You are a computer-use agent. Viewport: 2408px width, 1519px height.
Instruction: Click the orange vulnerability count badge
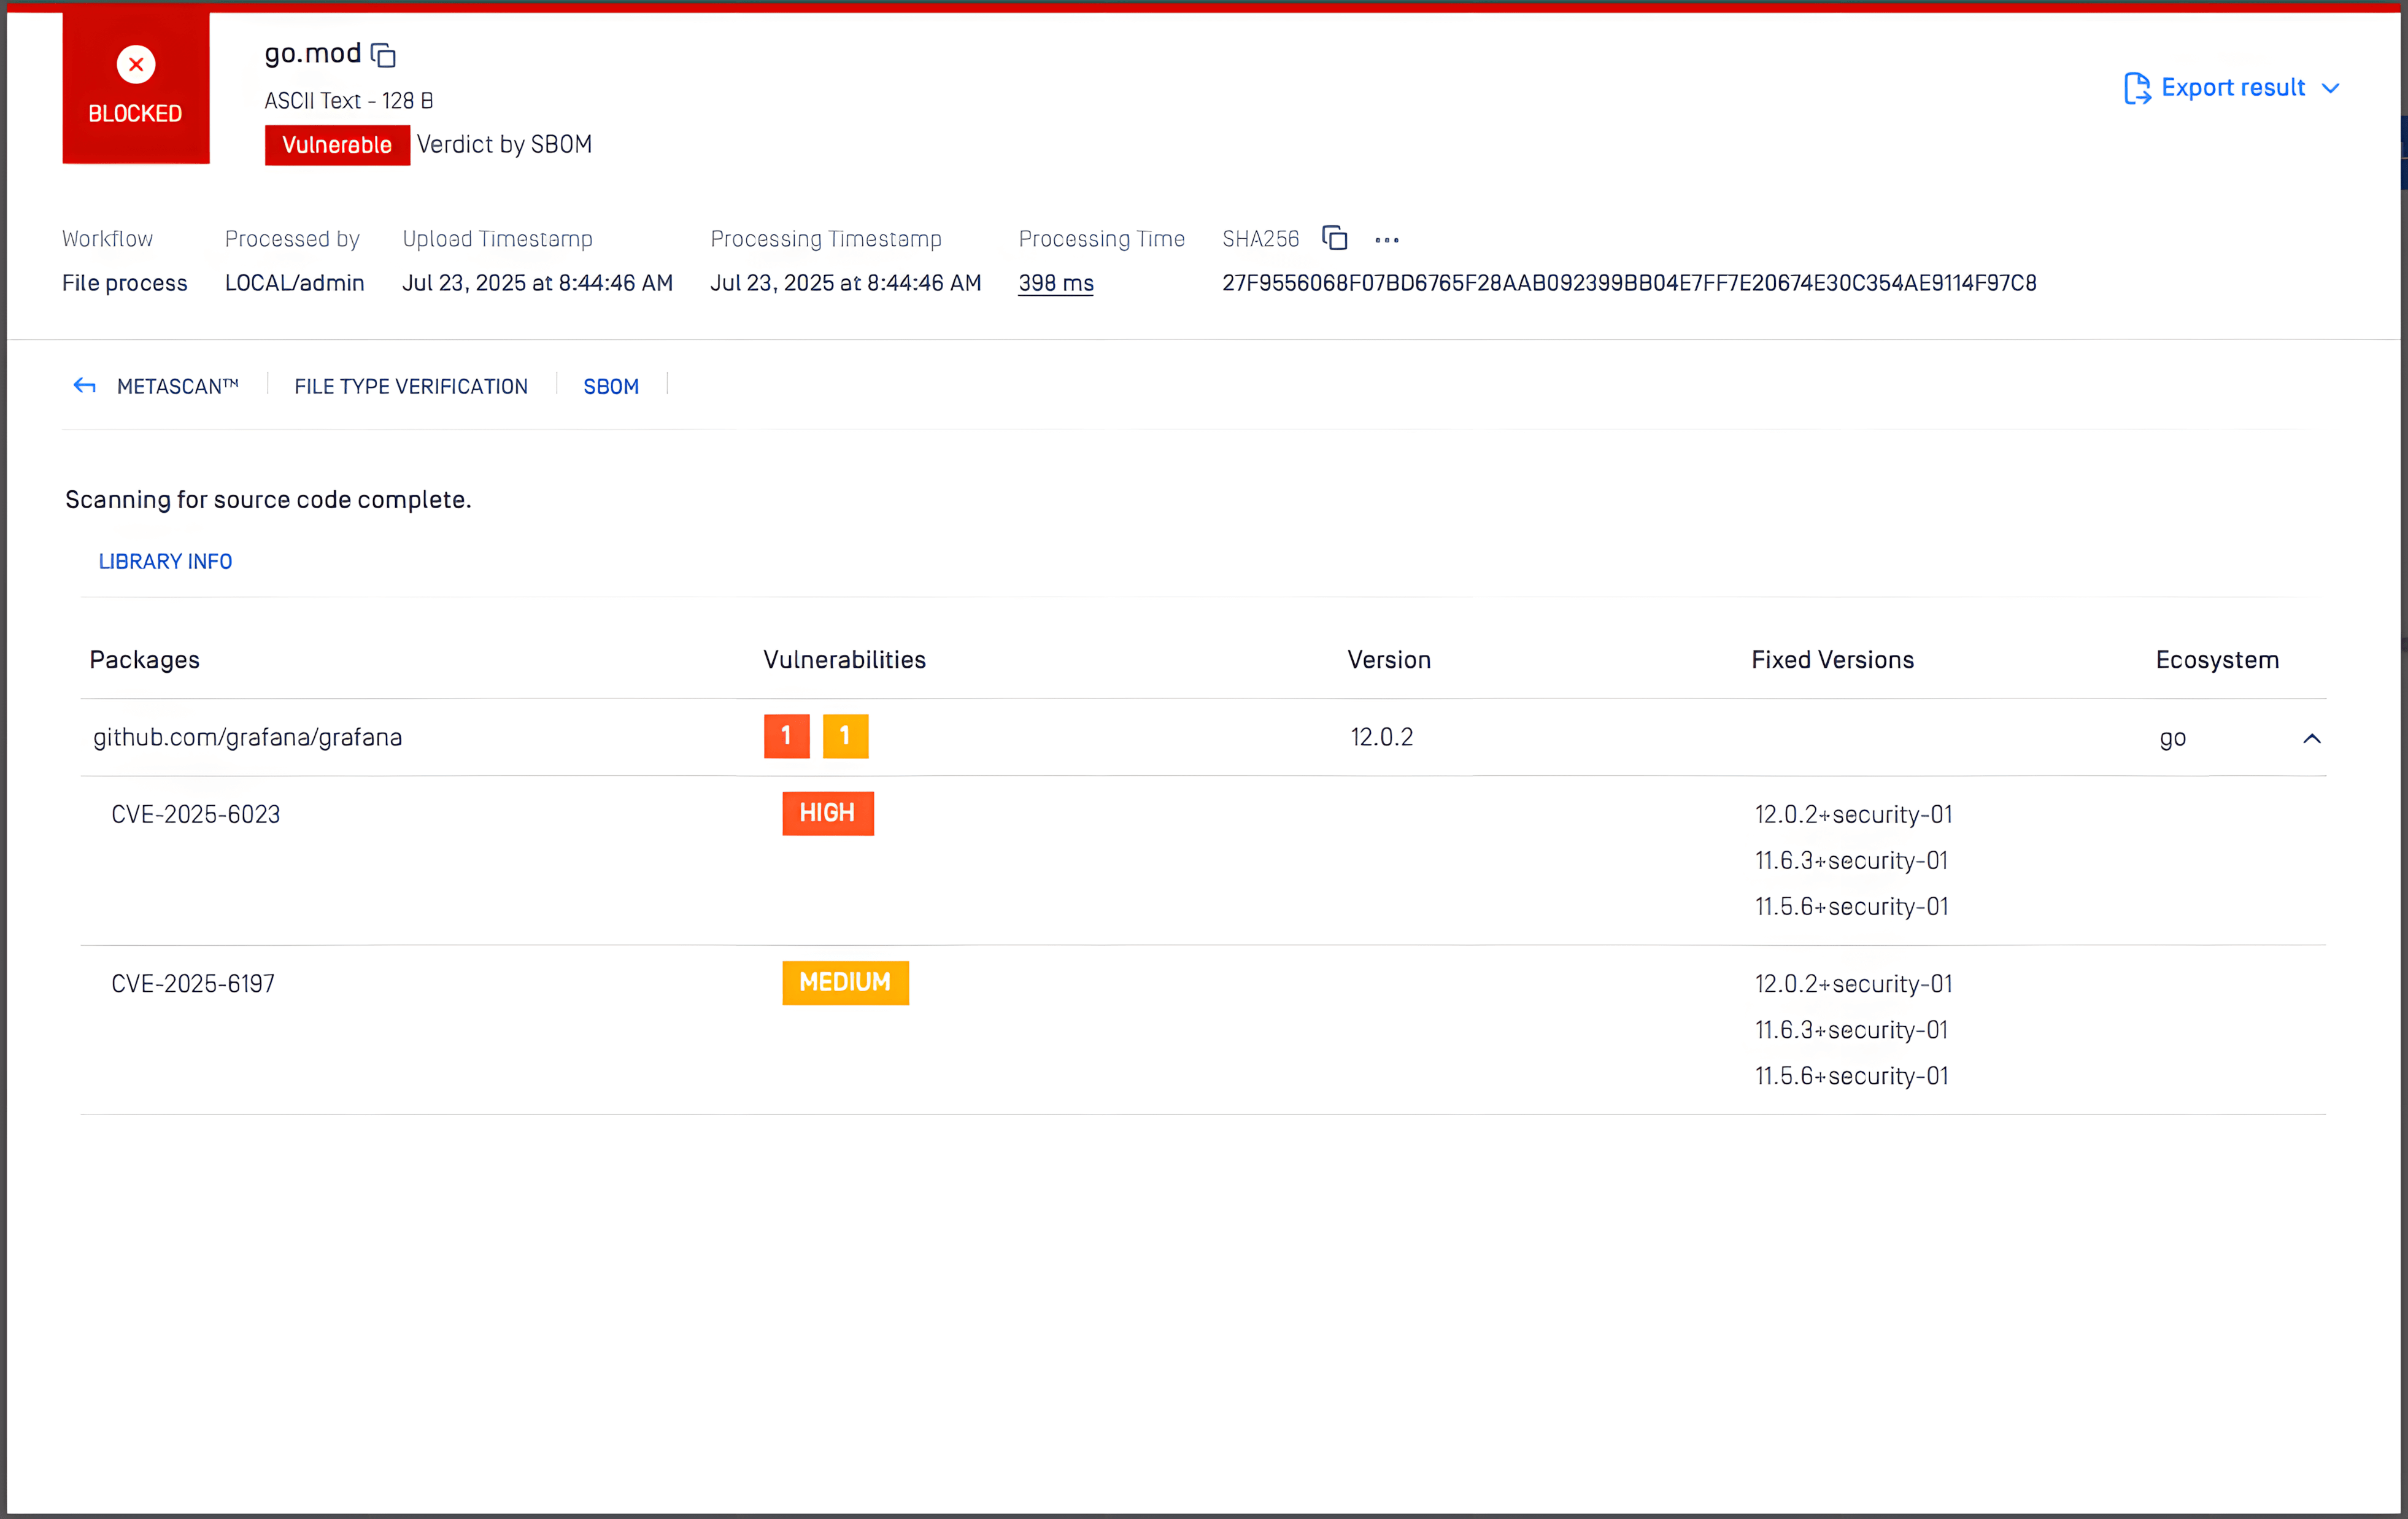pos(845,736)
